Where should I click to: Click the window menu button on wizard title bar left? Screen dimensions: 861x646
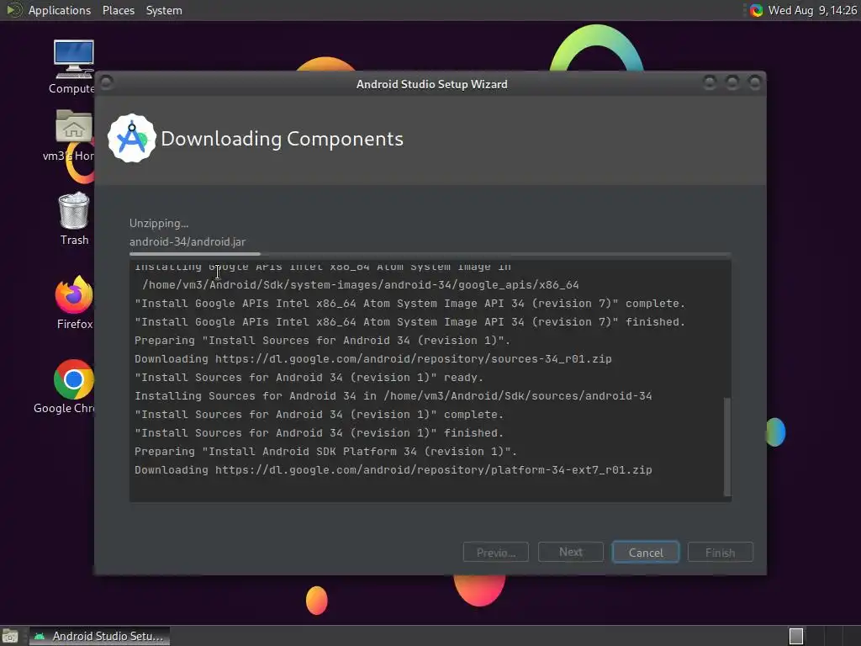point(107,82)
